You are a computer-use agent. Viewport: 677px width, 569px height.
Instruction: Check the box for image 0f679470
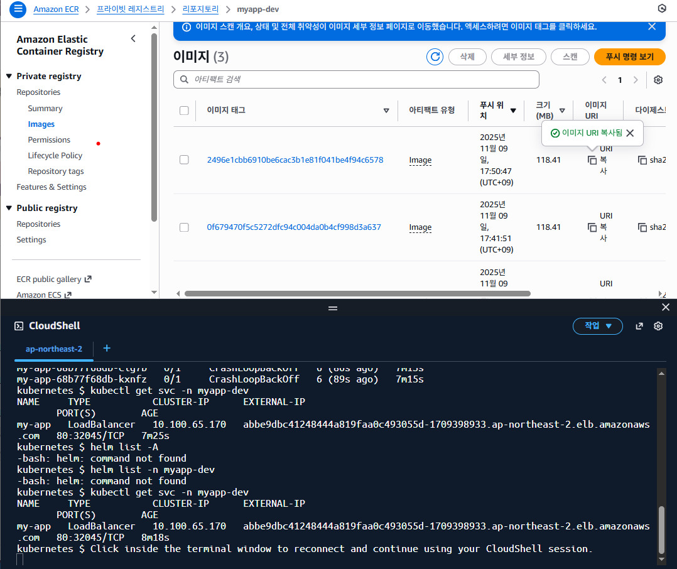[184, 227]
